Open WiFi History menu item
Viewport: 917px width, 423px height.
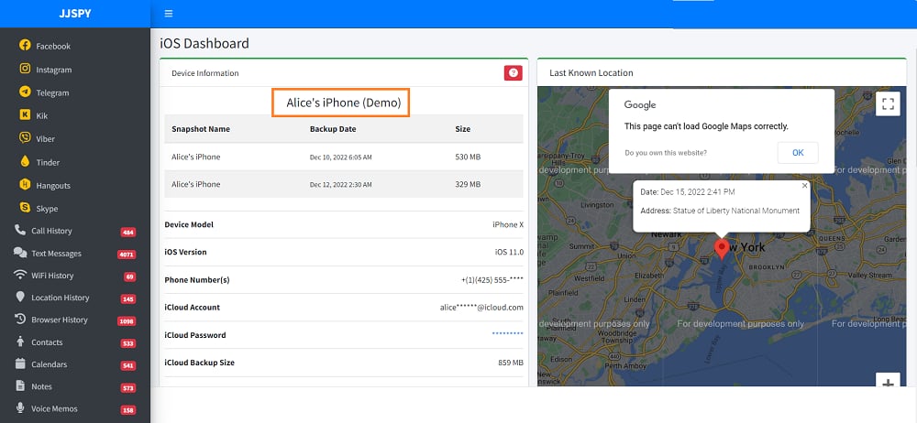(x=52, y=276)
